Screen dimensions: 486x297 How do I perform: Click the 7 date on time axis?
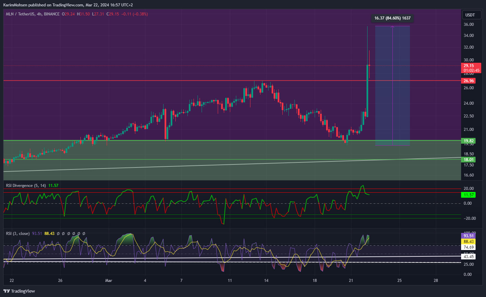pyautogui.click(x=181, y=281)
